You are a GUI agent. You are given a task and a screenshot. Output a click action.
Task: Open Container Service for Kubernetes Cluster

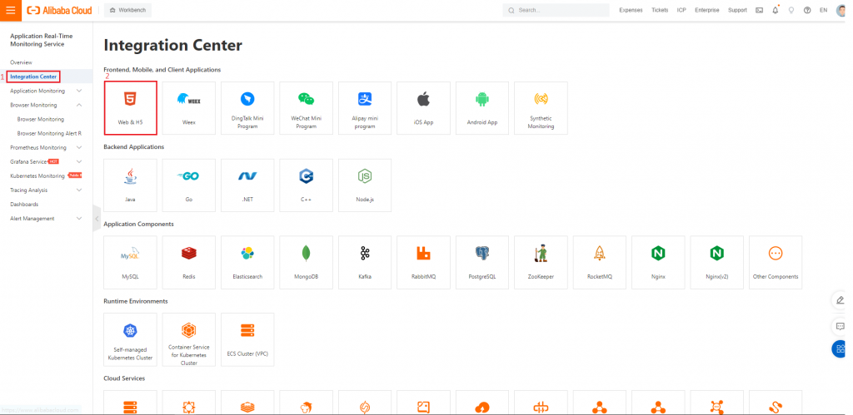tap(189, 339)
